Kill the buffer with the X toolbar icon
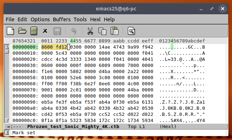Image resolution: width=232 pixels, height=140 pixels. click(45, 31)
